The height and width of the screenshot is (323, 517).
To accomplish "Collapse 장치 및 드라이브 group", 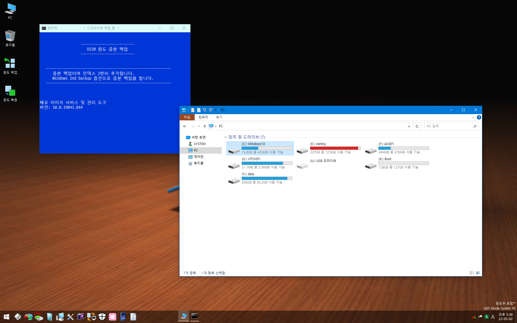I will (x=226, y=137).
